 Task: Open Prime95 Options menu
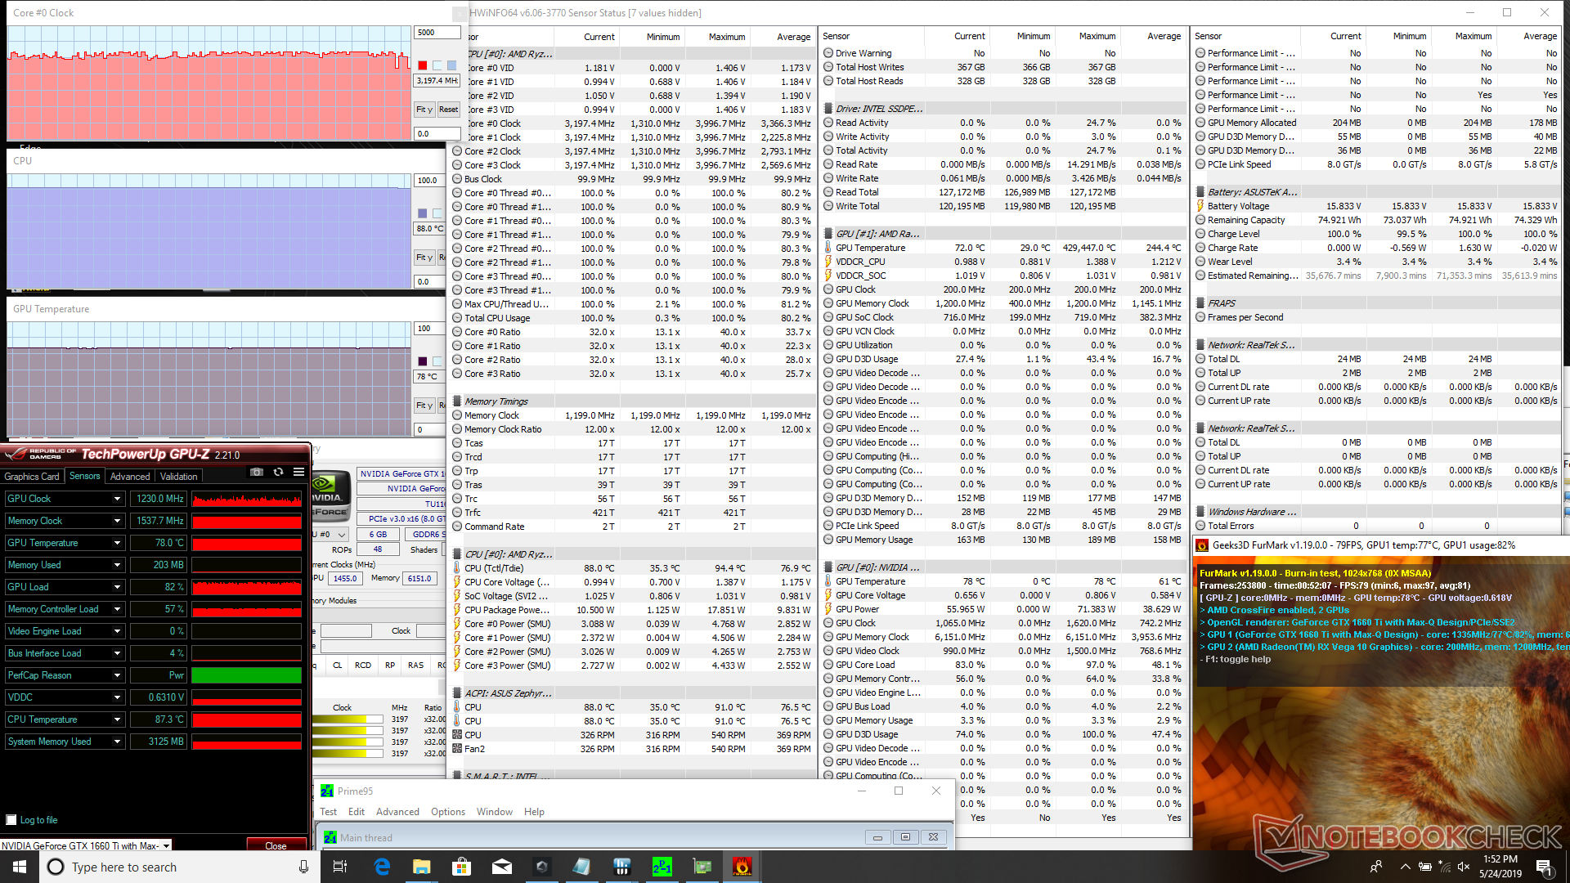447,812
